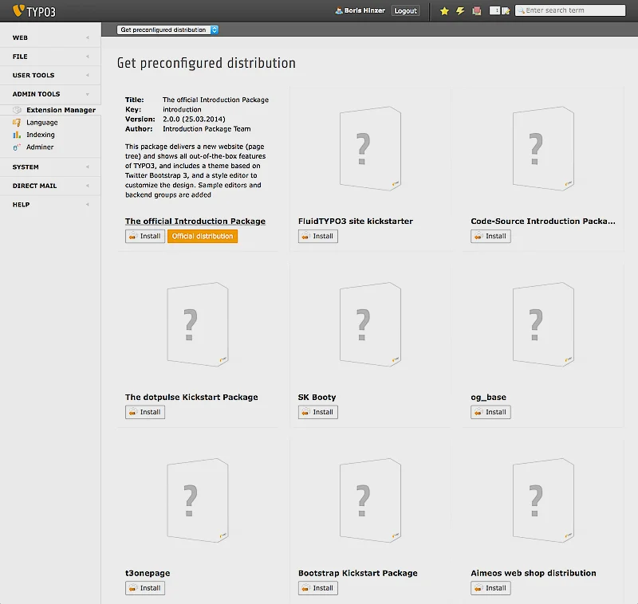The image size is (638, 604).
Task: Flush caches via the lightning bolt icon
Action: coord(462,10)
